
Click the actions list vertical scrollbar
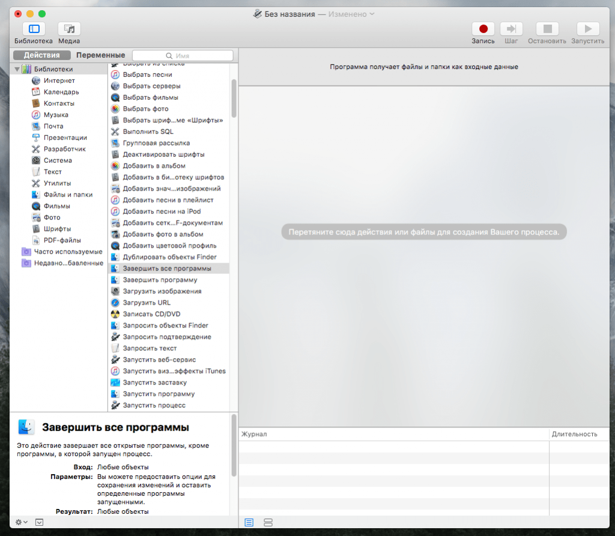tap(234, 99)
